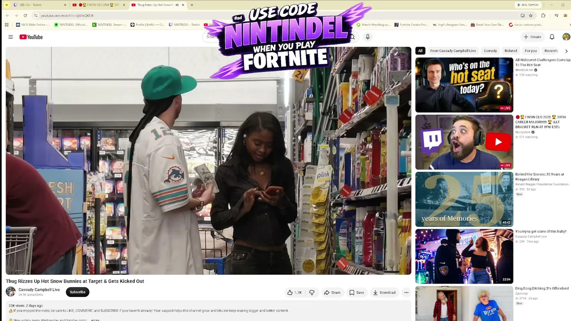
Task: Open the NINTINDEL Official bookmark
Action: point(71,25)
